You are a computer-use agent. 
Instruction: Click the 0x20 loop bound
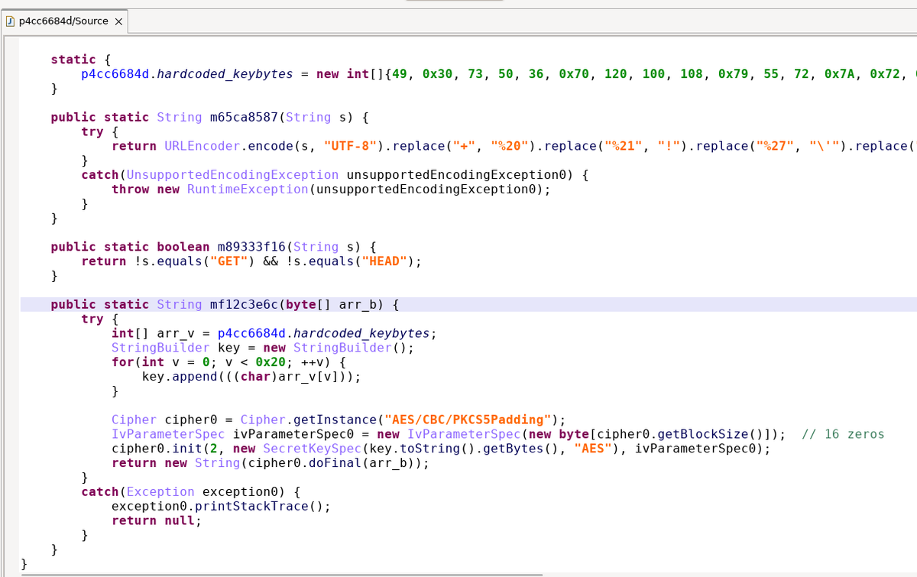click(x=271, y=362)
